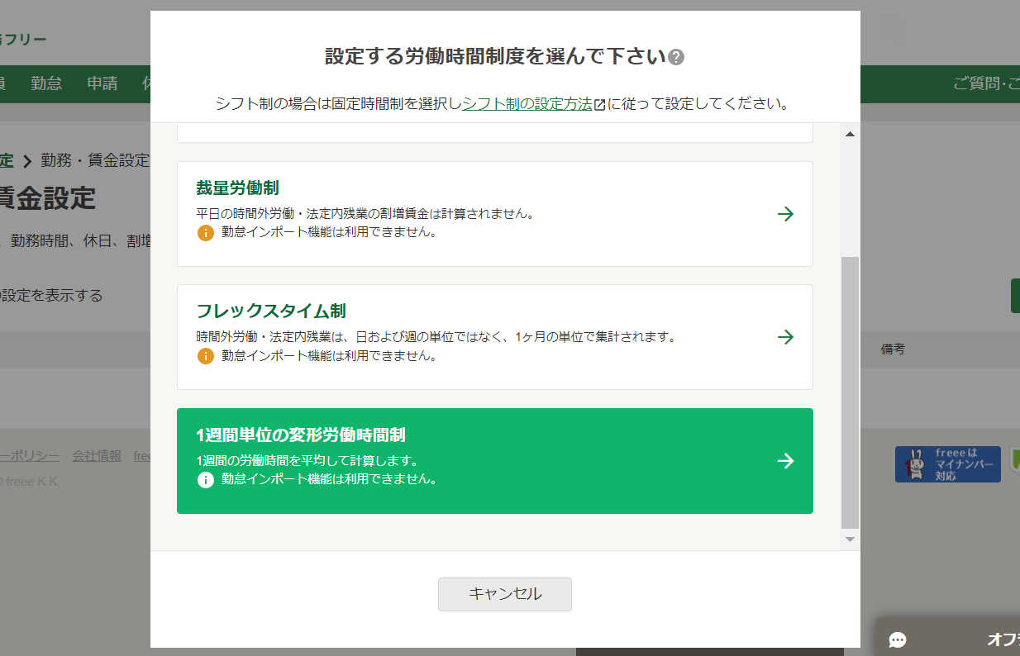Open the chat support bubble at bottom right
1020x656 pixels.
(898, 640)
